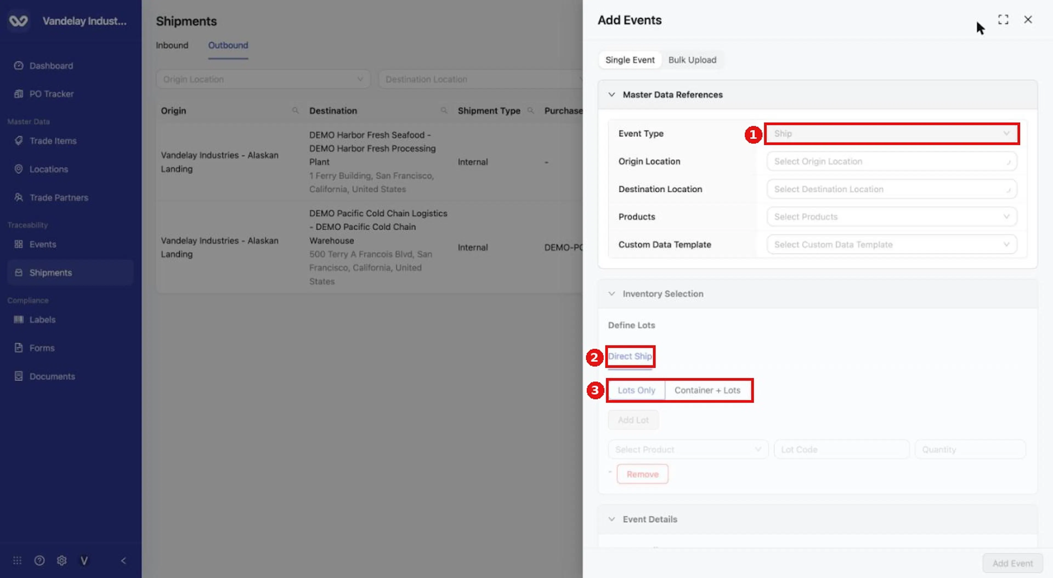Focus the Lot Code field
Image resolution: width=1053 pixels, height=578 pixels.
[x=842, y=449]
